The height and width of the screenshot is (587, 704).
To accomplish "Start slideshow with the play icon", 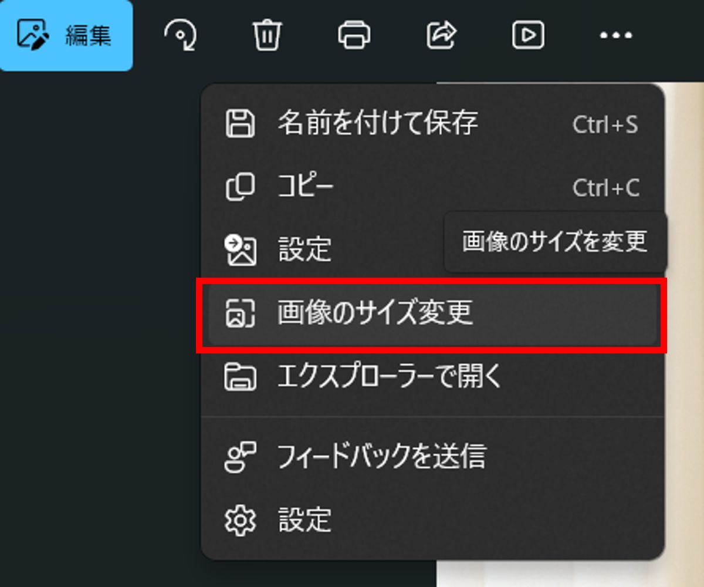I will pyautogui.click(x=528, y=35).
